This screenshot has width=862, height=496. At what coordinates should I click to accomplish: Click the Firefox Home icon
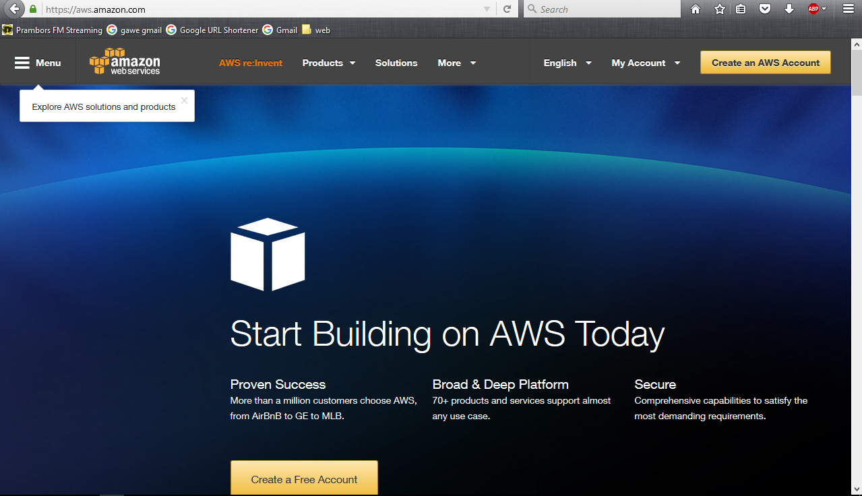click(696, 9)
